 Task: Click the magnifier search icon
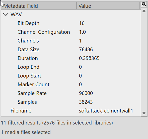(x=144, y=4)
